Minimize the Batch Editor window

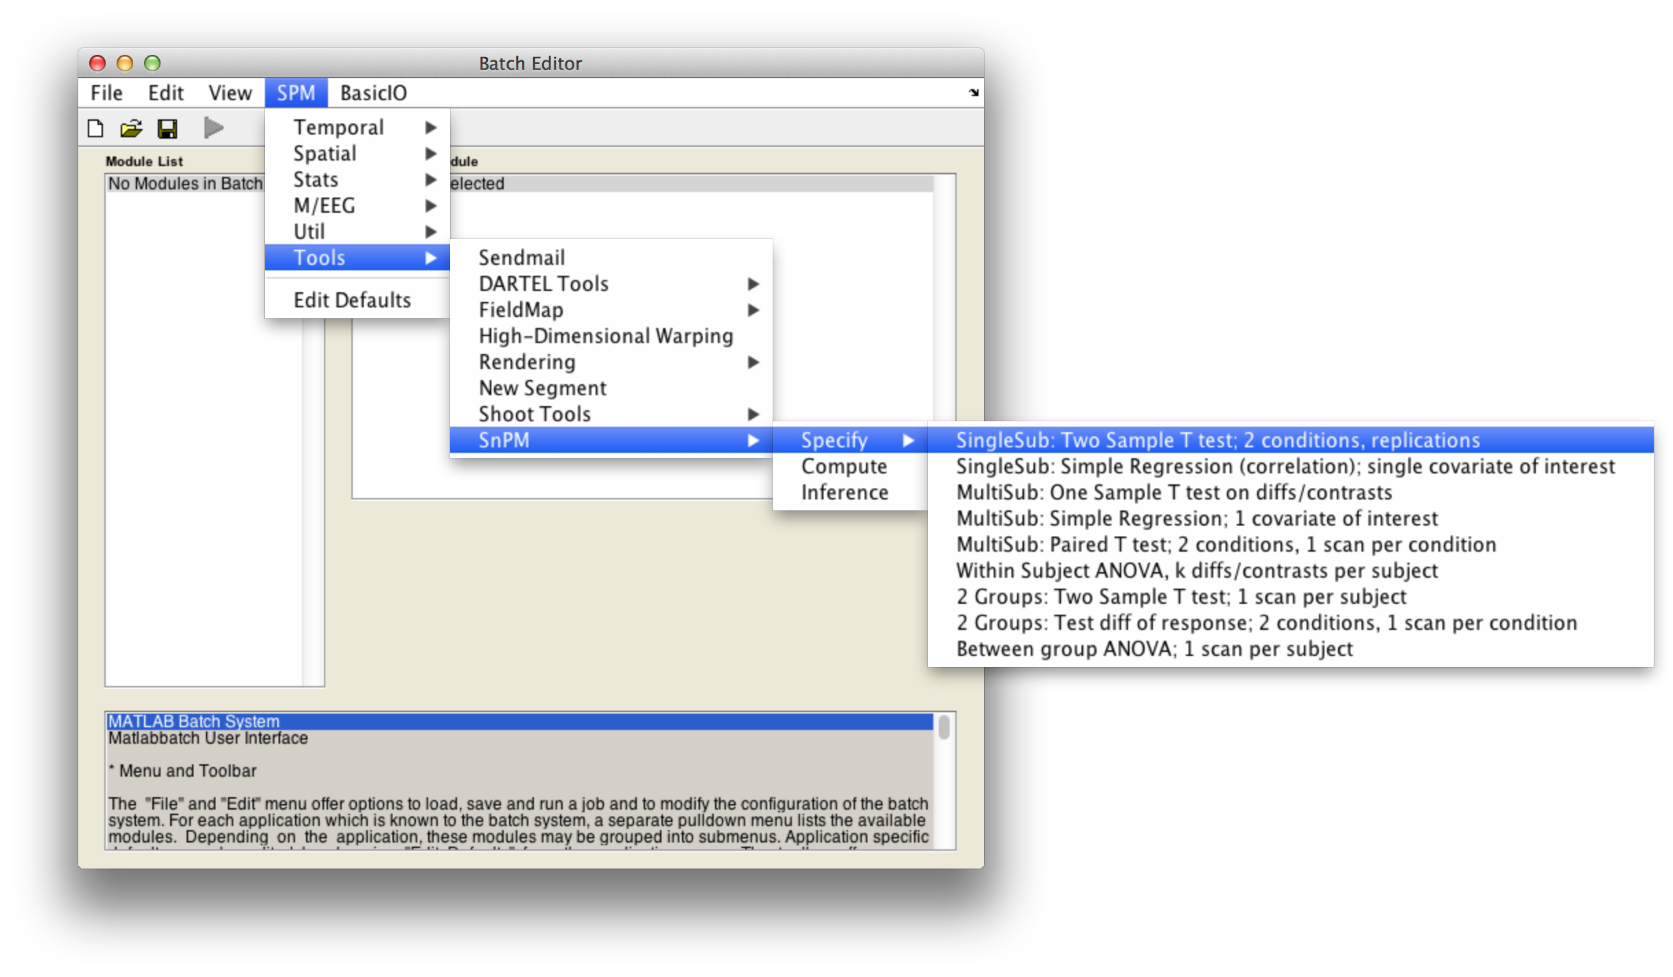[125, 63]
